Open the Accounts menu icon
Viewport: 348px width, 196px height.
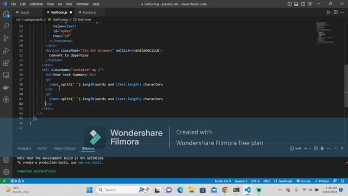(x=6, y=160)
